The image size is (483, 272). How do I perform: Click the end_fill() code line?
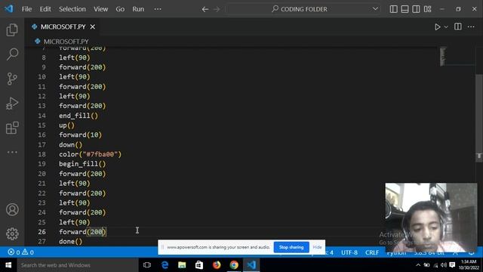click(78, 116)
